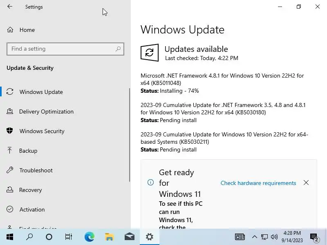
Task: Open Delivery Optimization settings
Action: click(x=65, y=111)
